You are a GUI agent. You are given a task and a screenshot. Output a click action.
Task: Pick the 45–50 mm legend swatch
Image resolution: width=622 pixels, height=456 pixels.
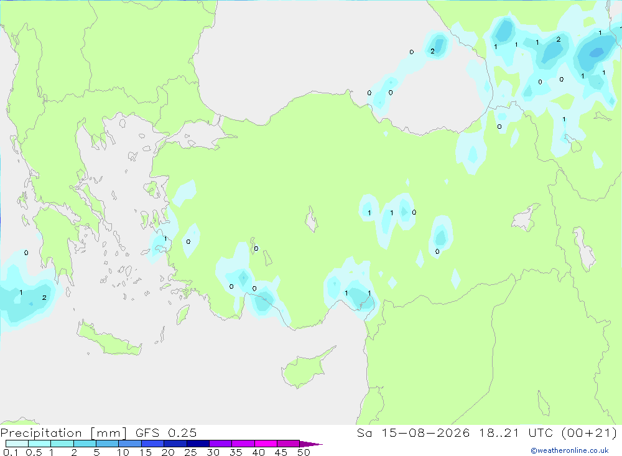(288, 444)
